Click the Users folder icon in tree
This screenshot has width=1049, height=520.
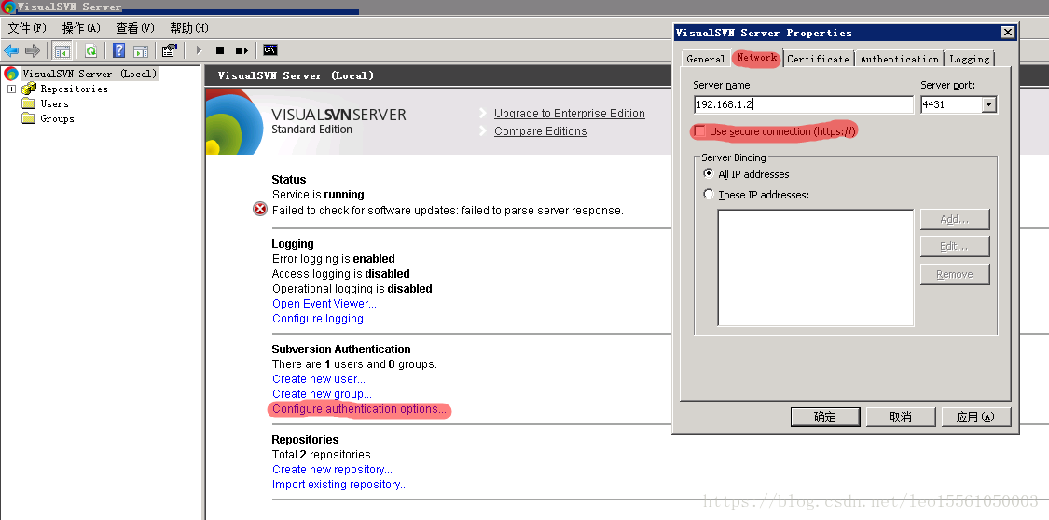pos(28,103)
